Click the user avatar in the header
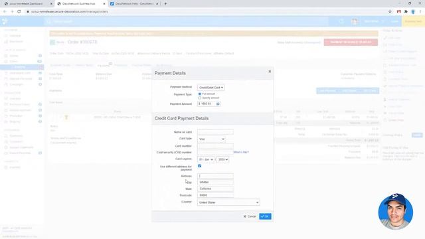This screenshot has width=425, height=239. point(354,21)
